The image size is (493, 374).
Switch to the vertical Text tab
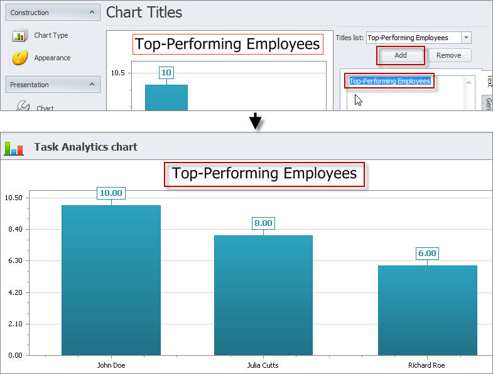point(489,80)
